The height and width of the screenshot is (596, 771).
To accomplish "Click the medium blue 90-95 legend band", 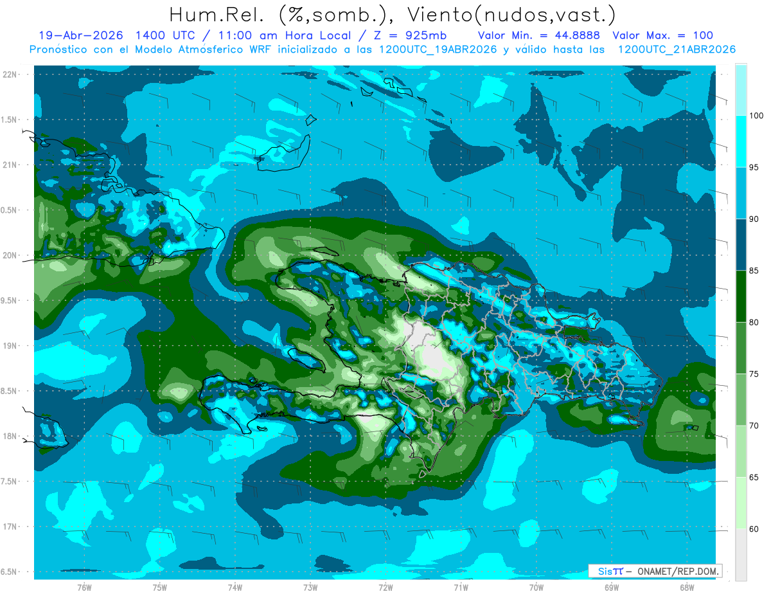I will click(741, 194).
